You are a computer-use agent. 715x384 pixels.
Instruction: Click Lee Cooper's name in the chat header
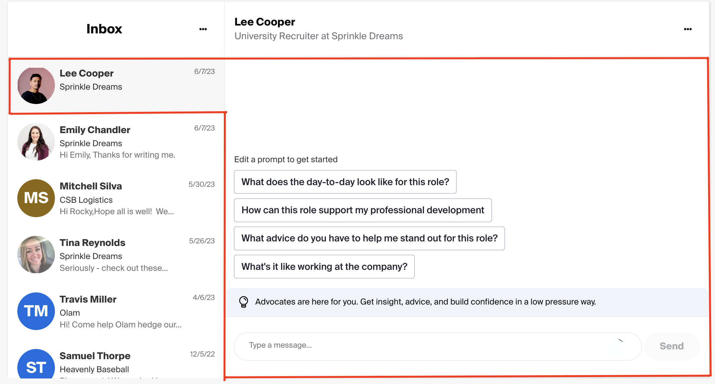coord(265,22)
